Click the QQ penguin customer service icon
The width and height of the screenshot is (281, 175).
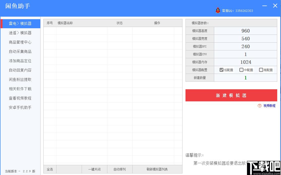pyautogui.click(x=218, y=10)
